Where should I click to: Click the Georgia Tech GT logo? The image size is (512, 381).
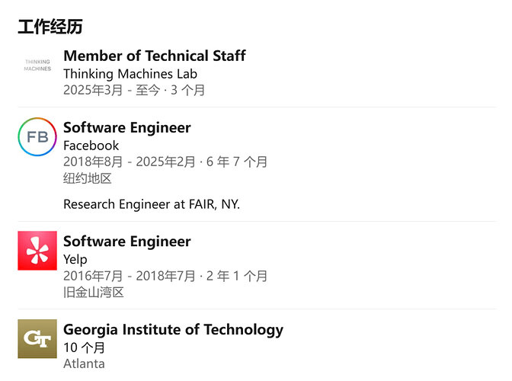37,338
